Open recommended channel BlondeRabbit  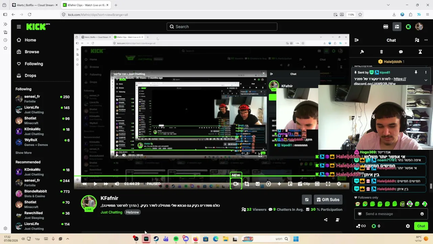42,194
